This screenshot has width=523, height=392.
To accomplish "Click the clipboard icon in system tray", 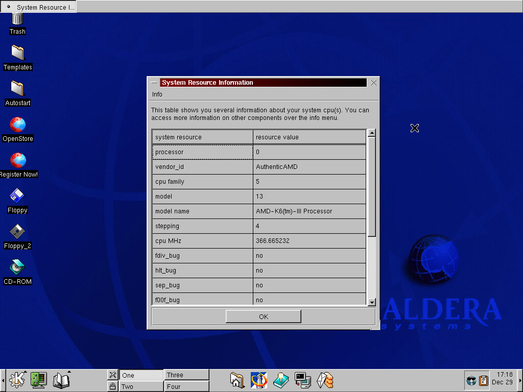I will click(x=483, y=380).
